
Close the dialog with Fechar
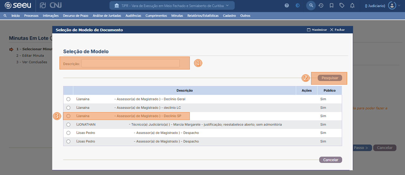pyautogui.click(x=337, y=30)
